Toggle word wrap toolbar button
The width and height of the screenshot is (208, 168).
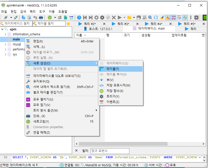pos(179,18)
